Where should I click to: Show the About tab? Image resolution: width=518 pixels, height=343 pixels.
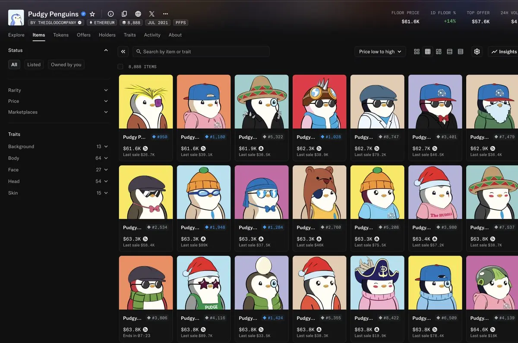175,35
